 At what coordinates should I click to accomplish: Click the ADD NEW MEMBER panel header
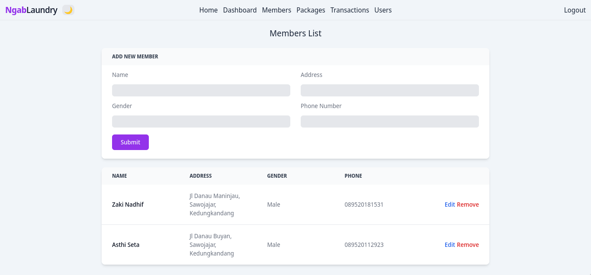(x=135, y=56)
